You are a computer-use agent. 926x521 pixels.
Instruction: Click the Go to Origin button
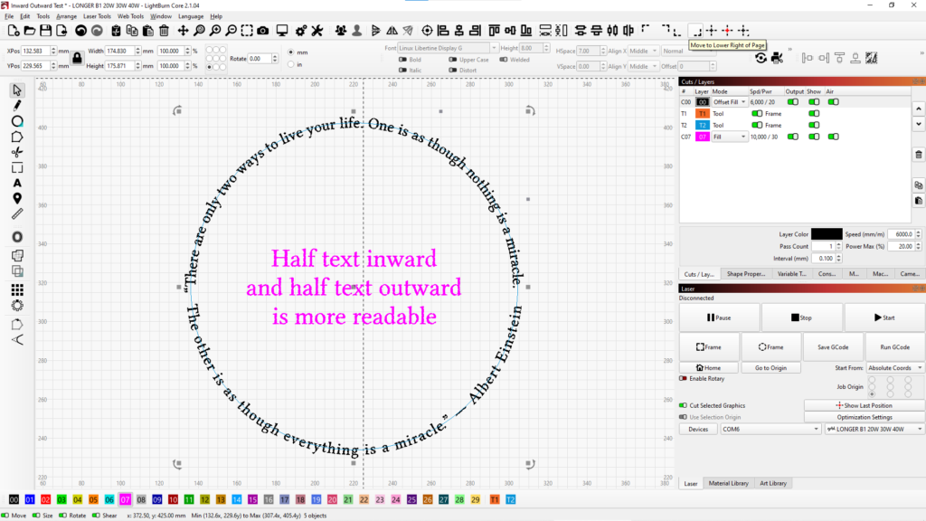point(770,368)
